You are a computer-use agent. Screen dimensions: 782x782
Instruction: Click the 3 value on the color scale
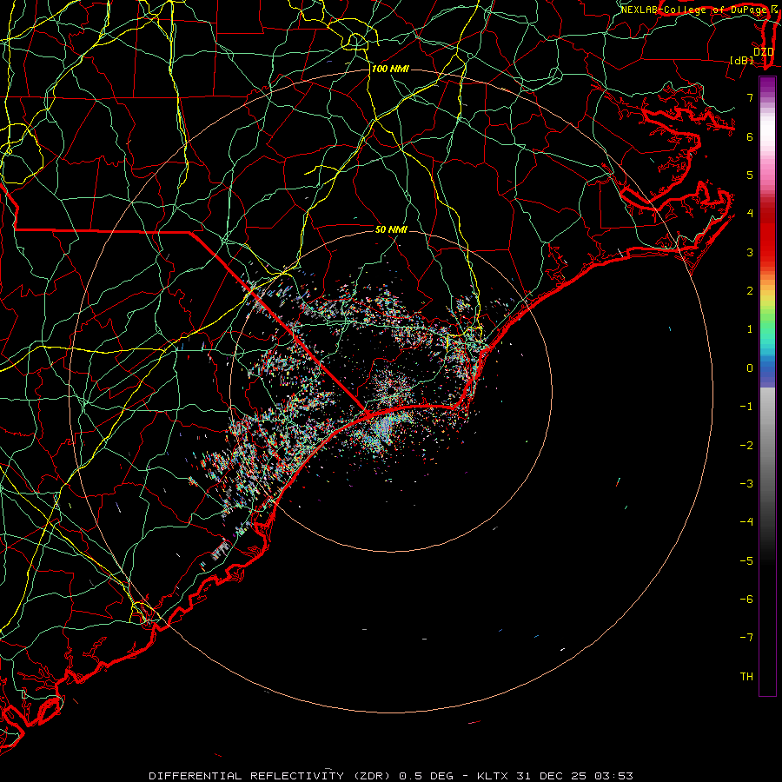tap(750, 252)
